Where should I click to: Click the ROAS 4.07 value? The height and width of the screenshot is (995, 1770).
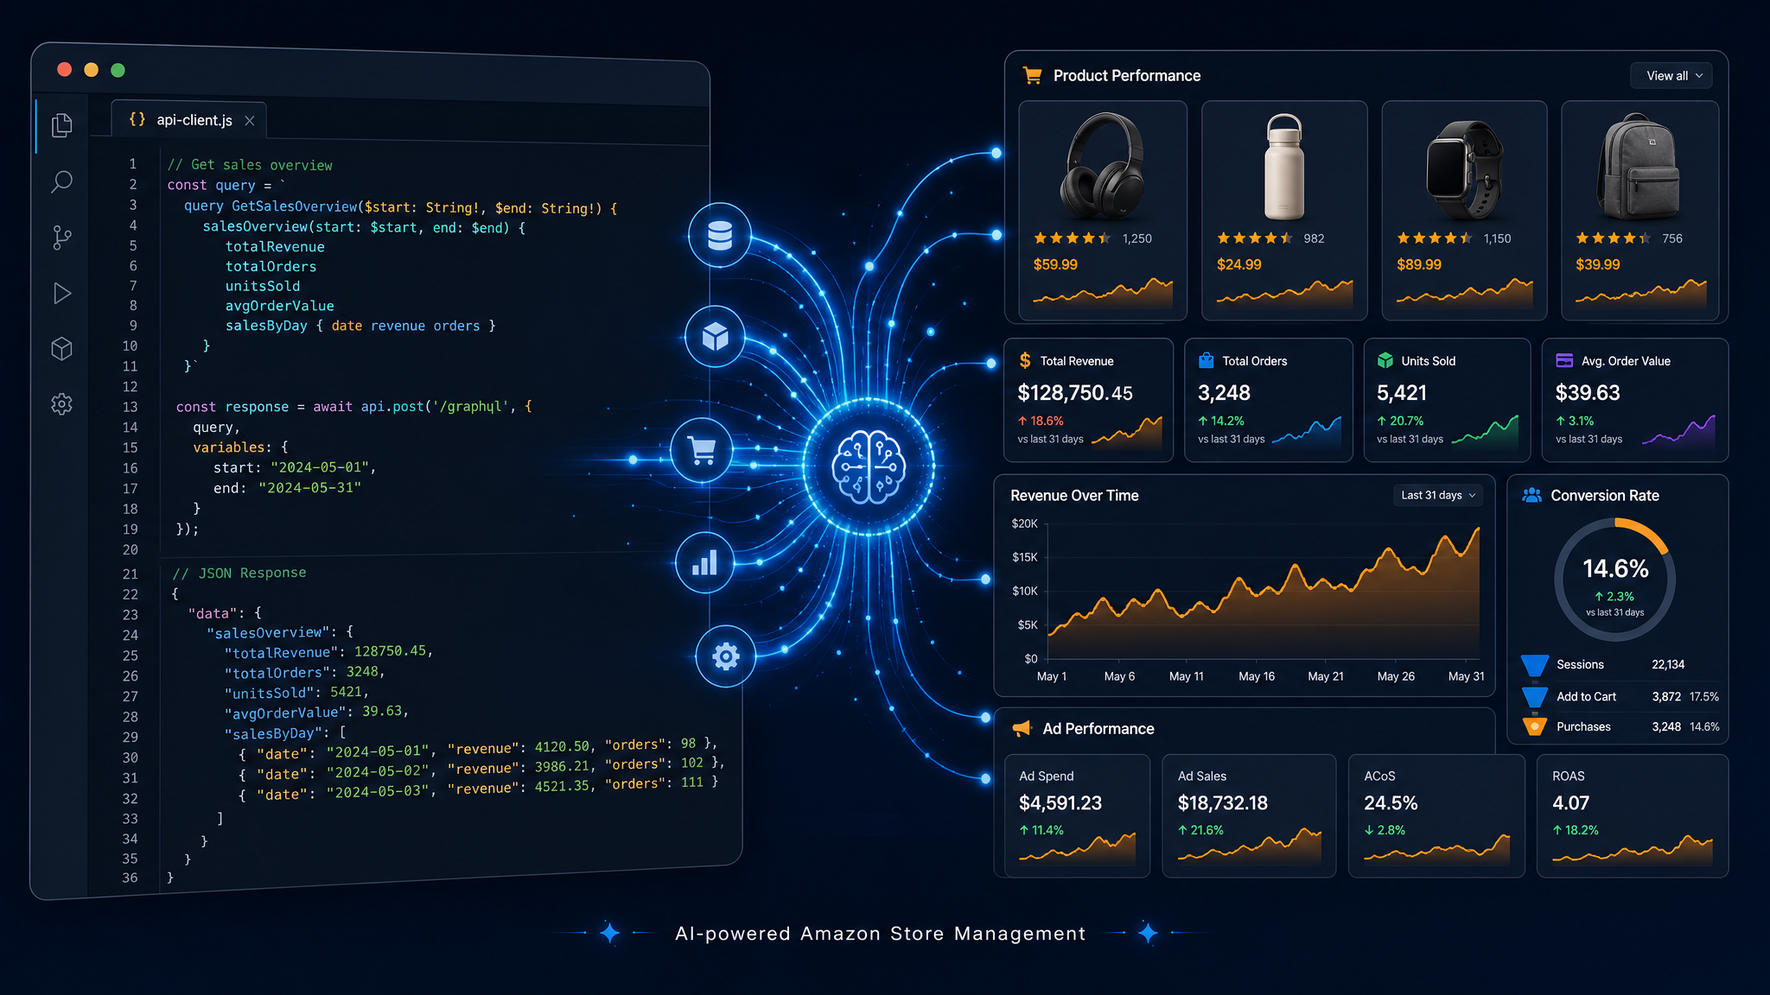pyautogui.click(x=1570, y=803)
